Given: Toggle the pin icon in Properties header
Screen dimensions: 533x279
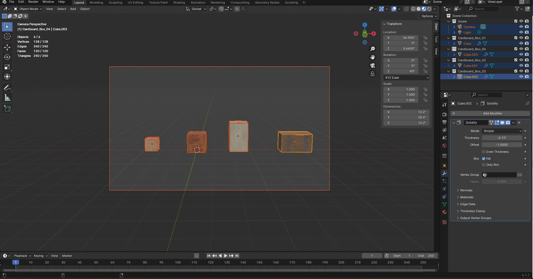Looking at the screenshot, I should 527,103.
